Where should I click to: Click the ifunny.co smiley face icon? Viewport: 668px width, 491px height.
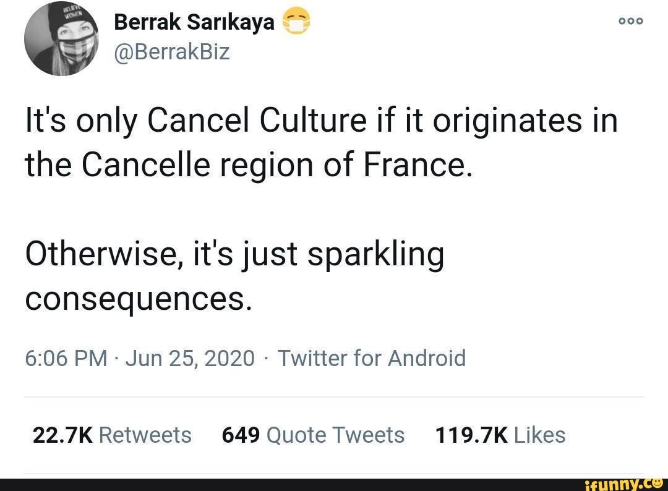(x=659, y=484)
